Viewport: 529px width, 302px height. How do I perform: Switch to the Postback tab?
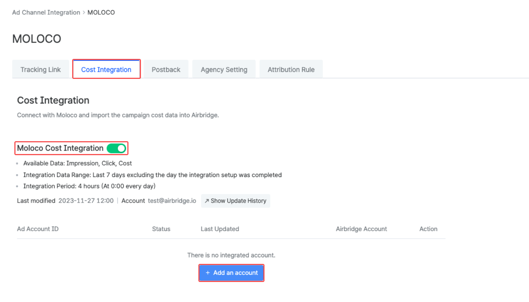166,69
